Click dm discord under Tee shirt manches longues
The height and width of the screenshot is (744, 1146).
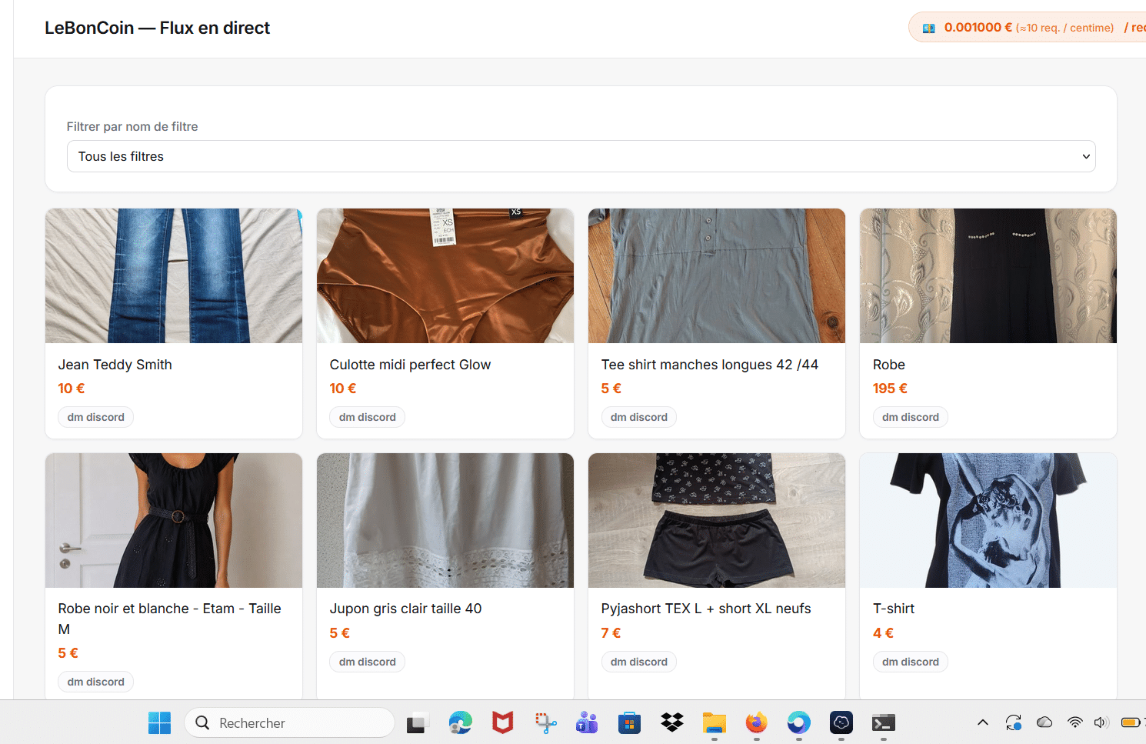pos(638,417)
